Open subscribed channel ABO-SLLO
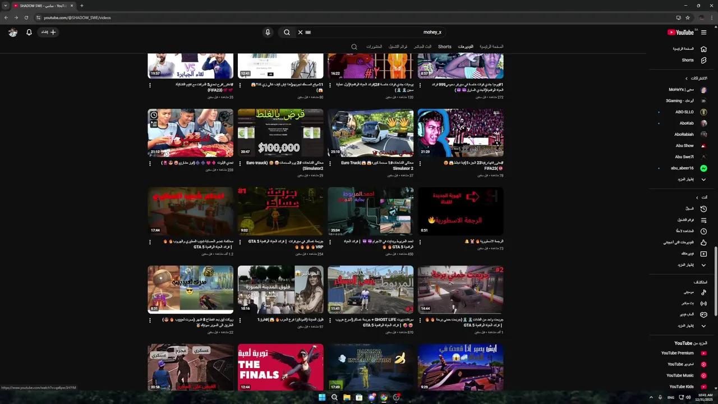718x404 pixels. click(691, 112)
